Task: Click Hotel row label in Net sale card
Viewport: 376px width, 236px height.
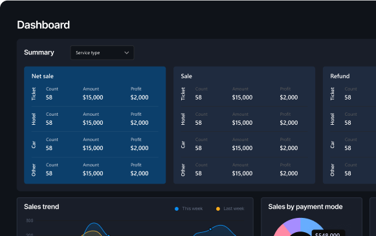Action: [34, 119]
